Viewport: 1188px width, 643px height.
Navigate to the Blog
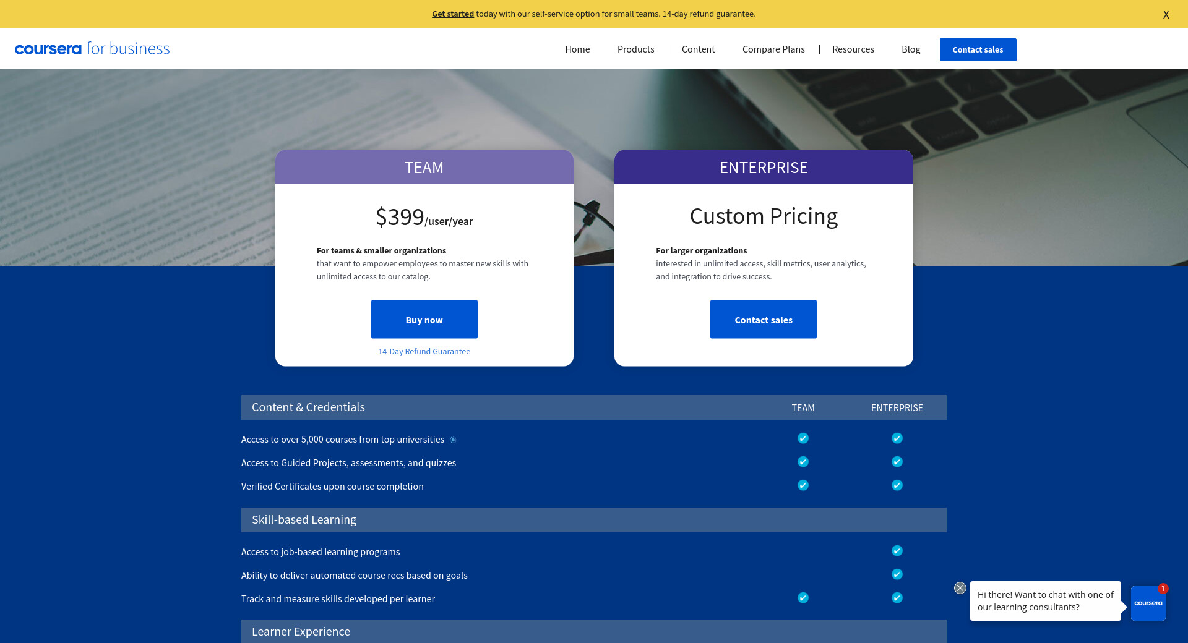(x=911, y=49)
